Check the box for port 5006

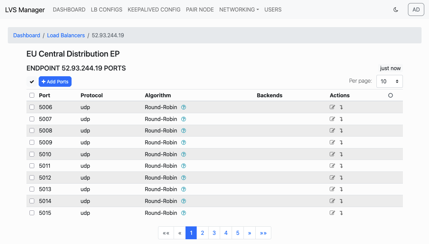pos(32,107)
